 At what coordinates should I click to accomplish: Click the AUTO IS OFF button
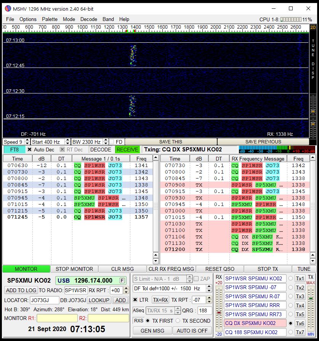click(x=192, y=331)
